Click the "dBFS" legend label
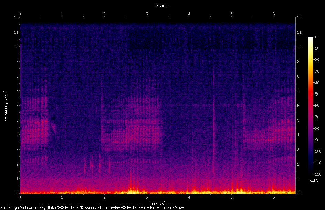The height and width of the screenshot is (210, 325). [314, 180]
